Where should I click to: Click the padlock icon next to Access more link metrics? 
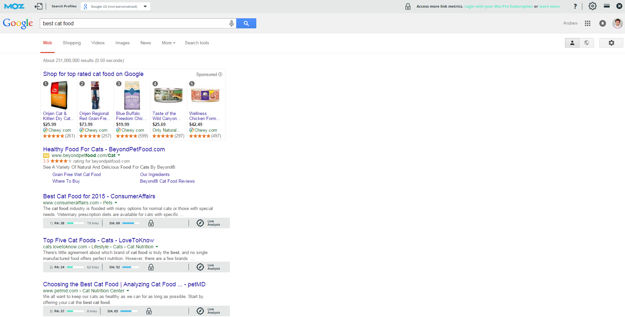pyautogui.click(x=408, y=6)
